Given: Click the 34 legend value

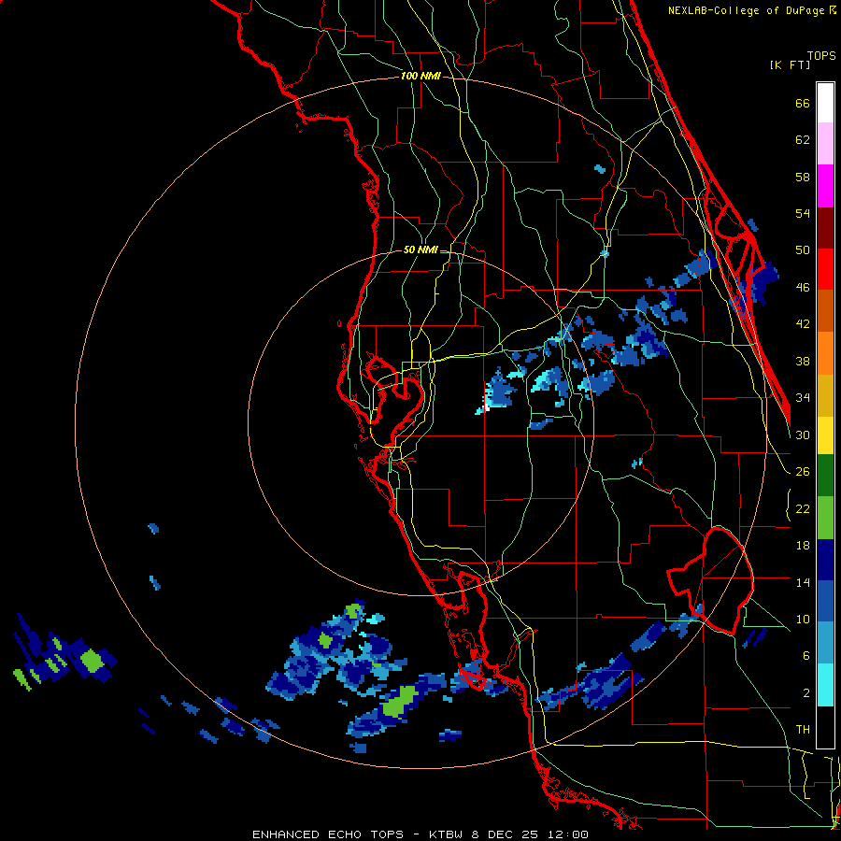Looking at the screenshot, I should pos(803,397).
